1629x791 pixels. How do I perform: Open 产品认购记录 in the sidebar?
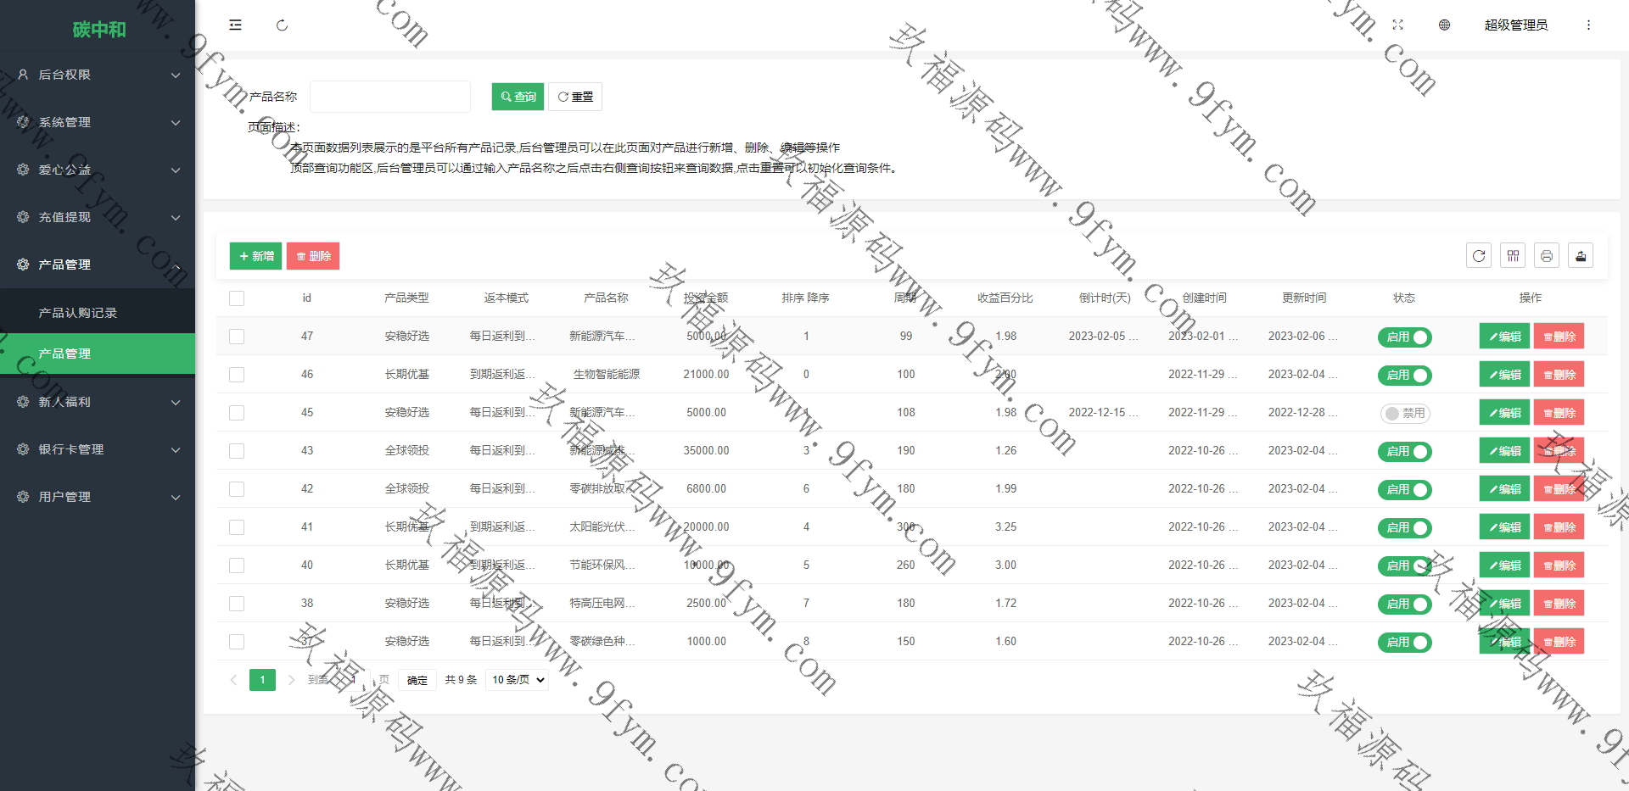(x=78, y=313)
